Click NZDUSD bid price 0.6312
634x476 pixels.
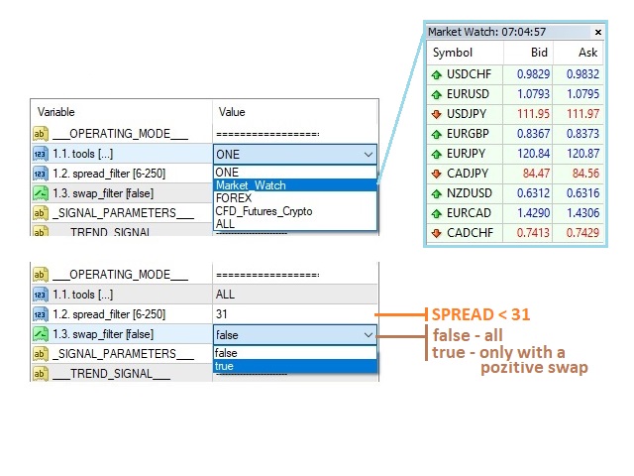(533, 193)
